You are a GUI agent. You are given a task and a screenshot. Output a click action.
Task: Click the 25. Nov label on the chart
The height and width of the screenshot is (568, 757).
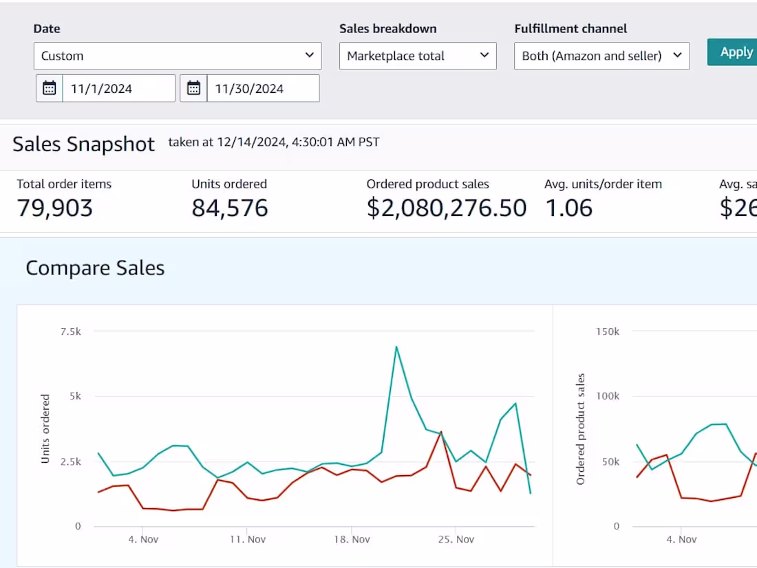[x=457, y=539]
